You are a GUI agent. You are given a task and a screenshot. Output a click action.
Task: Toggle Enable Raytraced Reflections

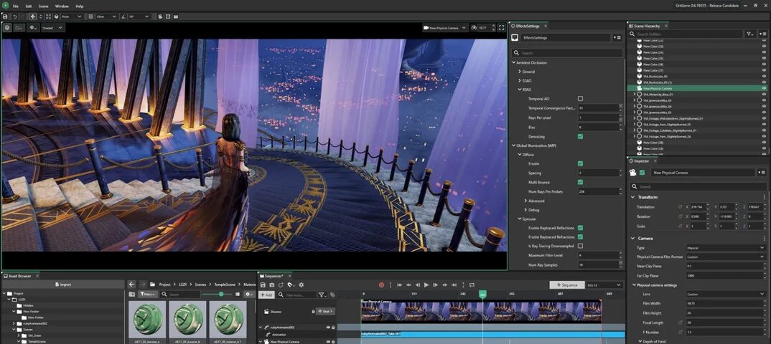(580, 228)
